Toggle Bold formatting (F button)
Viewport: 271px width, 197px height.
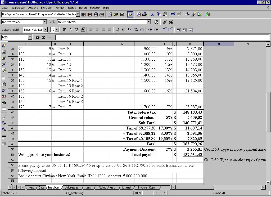[64, 30]
